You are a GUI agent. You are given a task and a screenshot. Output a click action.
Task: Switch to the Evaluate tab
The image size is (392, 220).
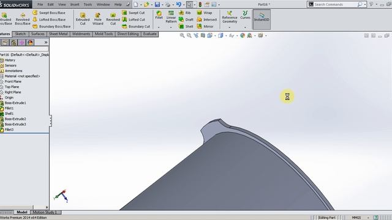149,34
